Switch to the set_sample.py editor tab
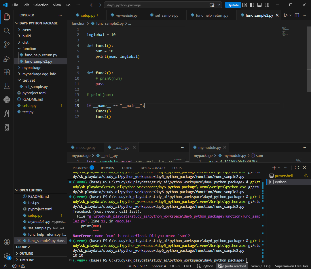This screenshot has width=311, height=269. tap(166, 15)
